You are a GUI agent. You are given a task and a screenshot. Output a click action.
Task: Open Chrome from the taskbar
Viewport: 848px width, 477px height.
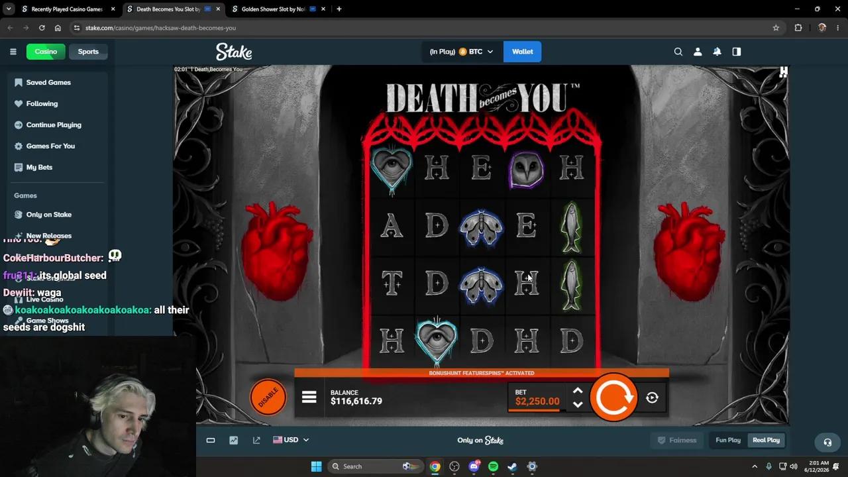click(435, 466)
